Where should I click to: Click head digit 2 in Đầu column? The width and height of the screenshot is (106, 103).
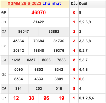(74, 32)
